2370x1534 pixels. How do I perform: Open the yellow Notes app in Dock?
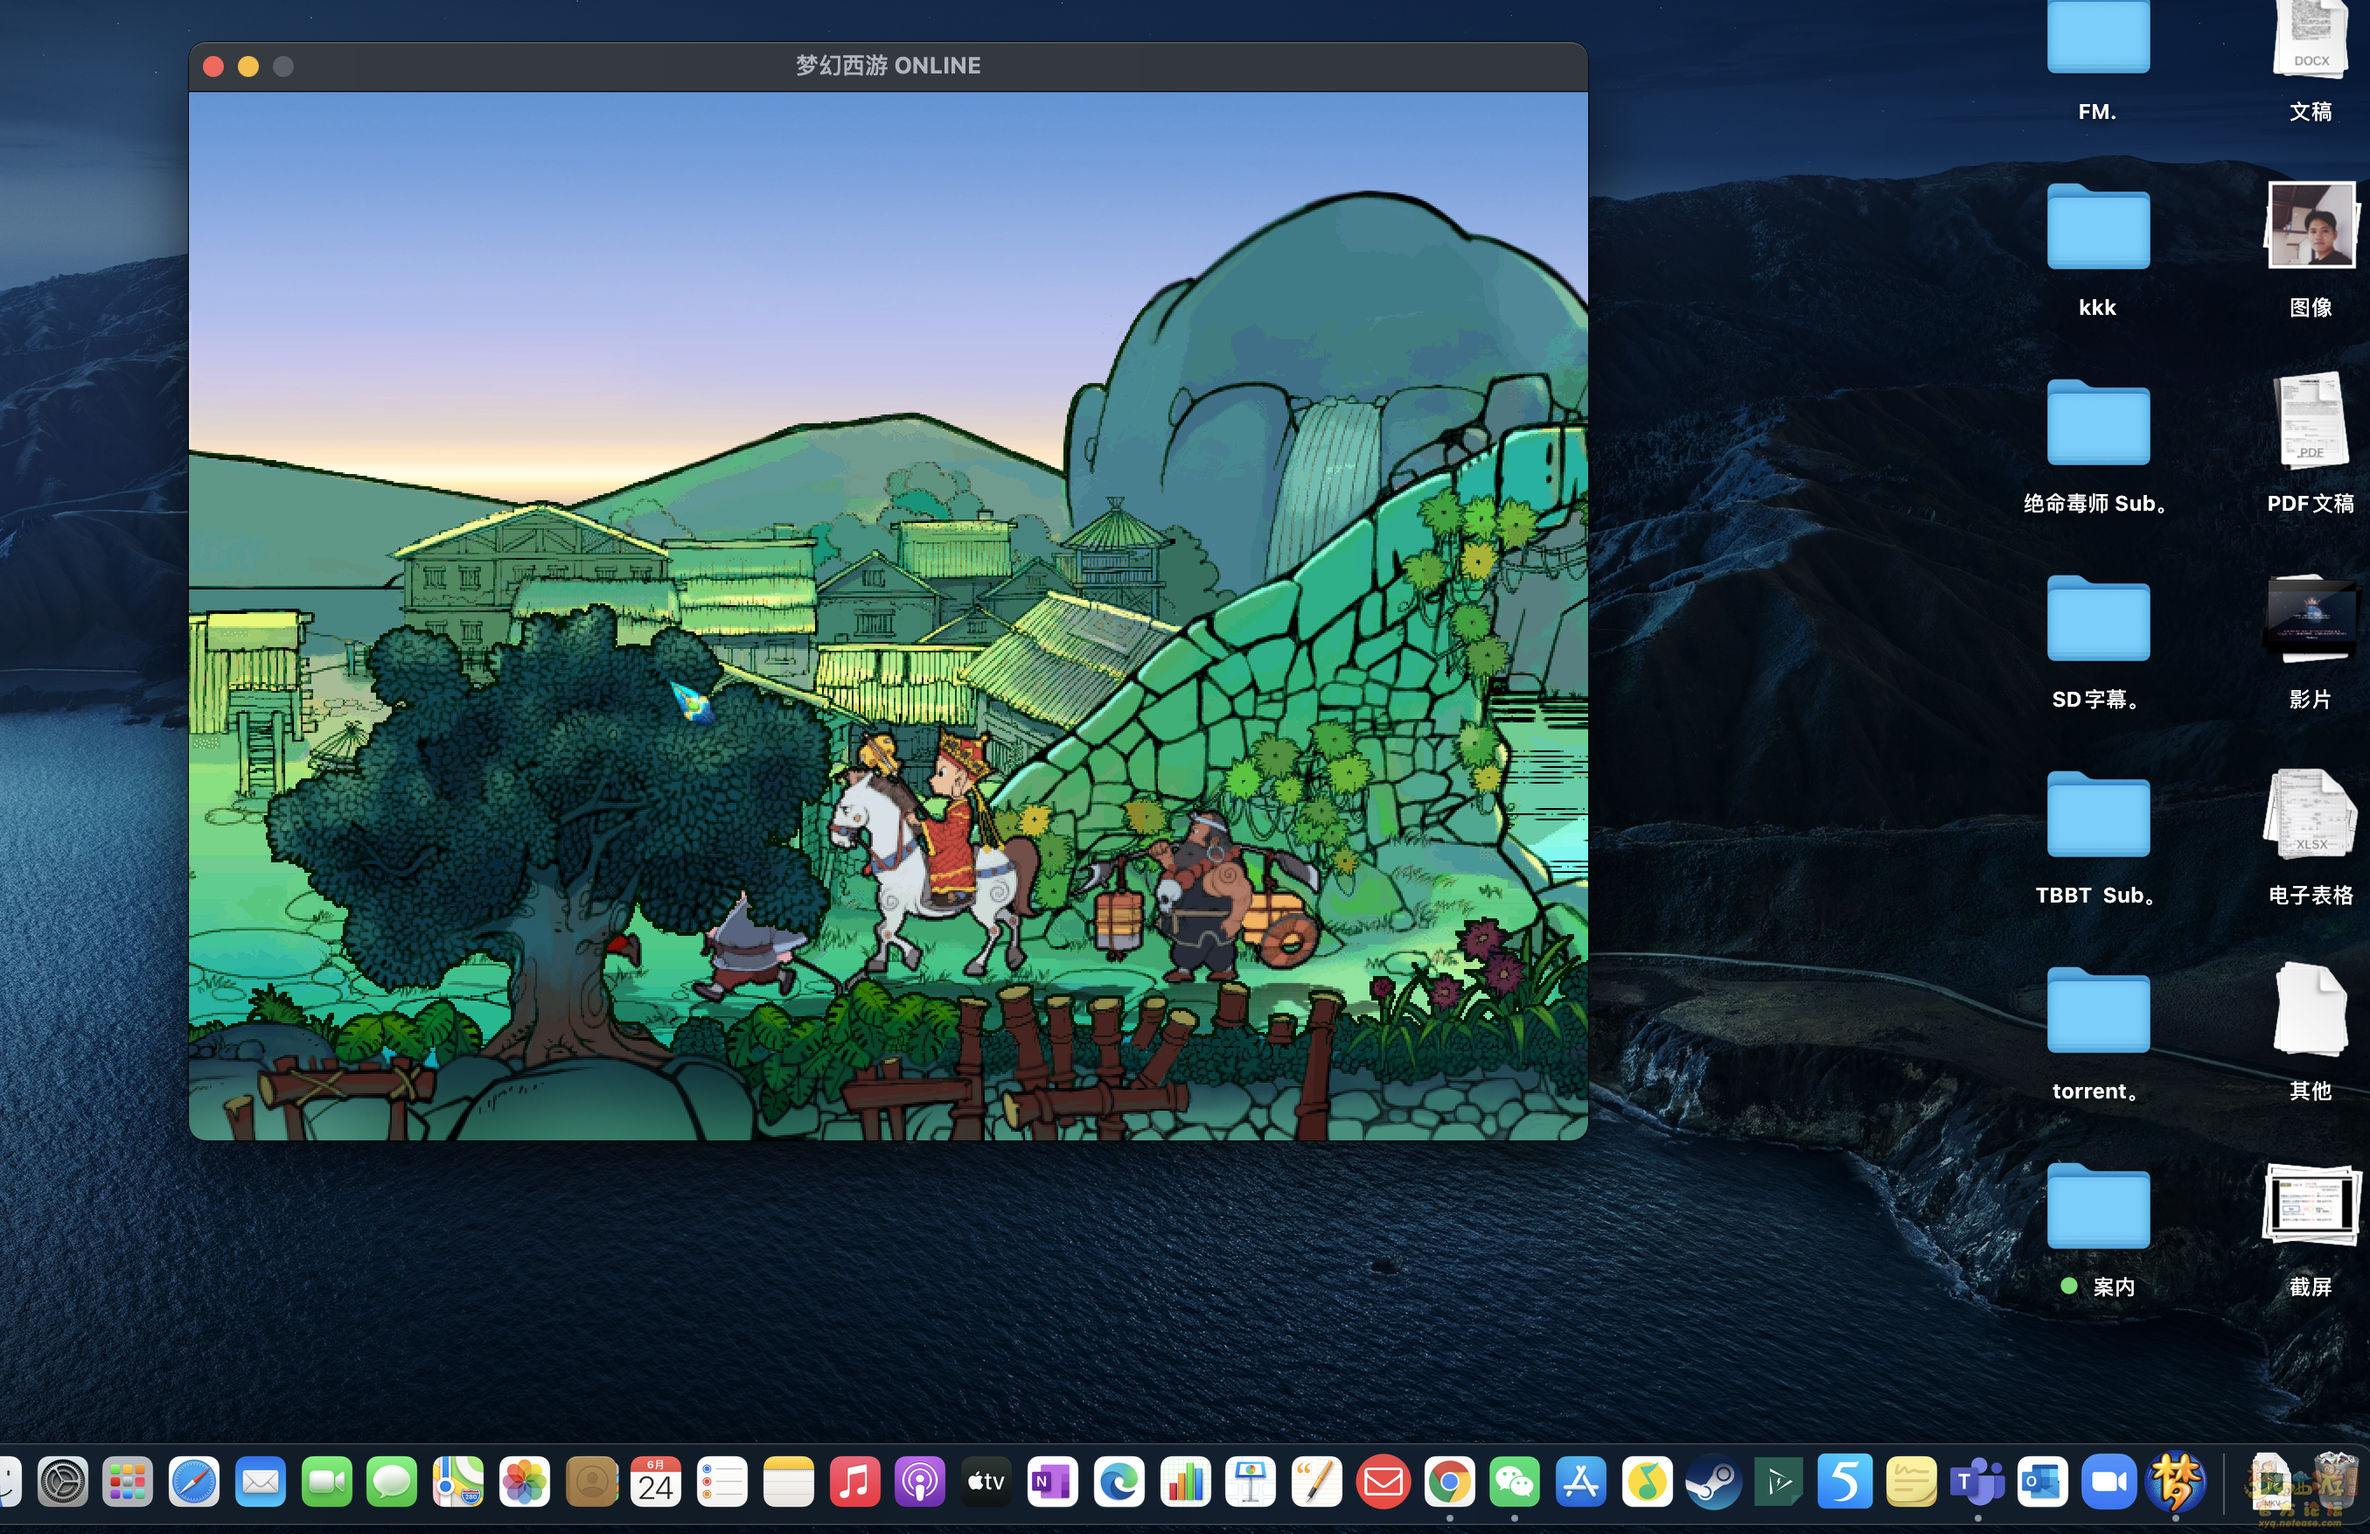click(789, 1482)
